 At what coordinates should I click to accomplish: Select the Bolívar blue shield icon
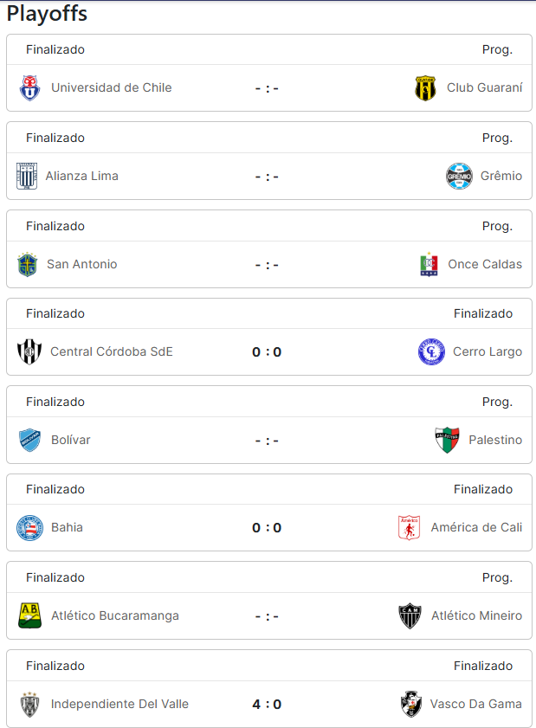tap(29, 440)
